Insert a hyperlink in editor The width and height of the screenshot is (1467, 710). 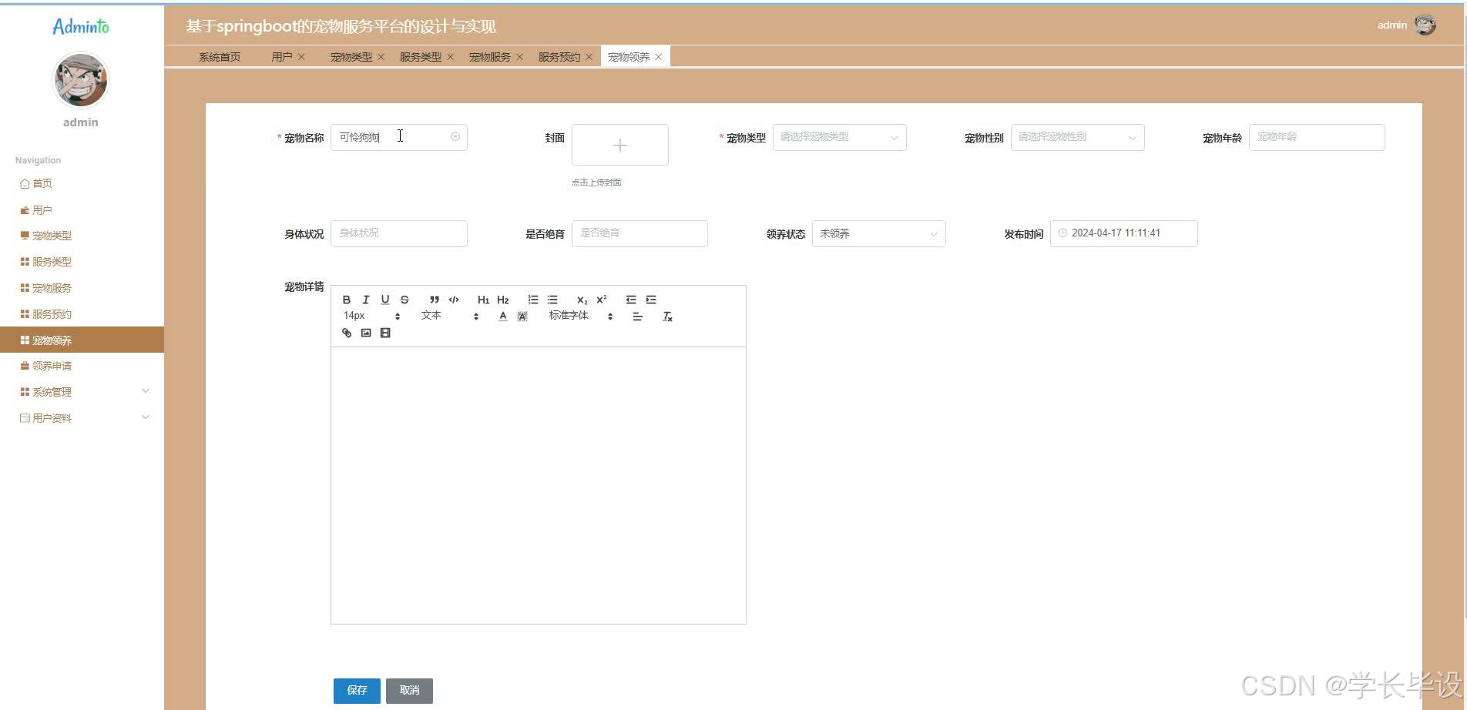tap(347, 333)
